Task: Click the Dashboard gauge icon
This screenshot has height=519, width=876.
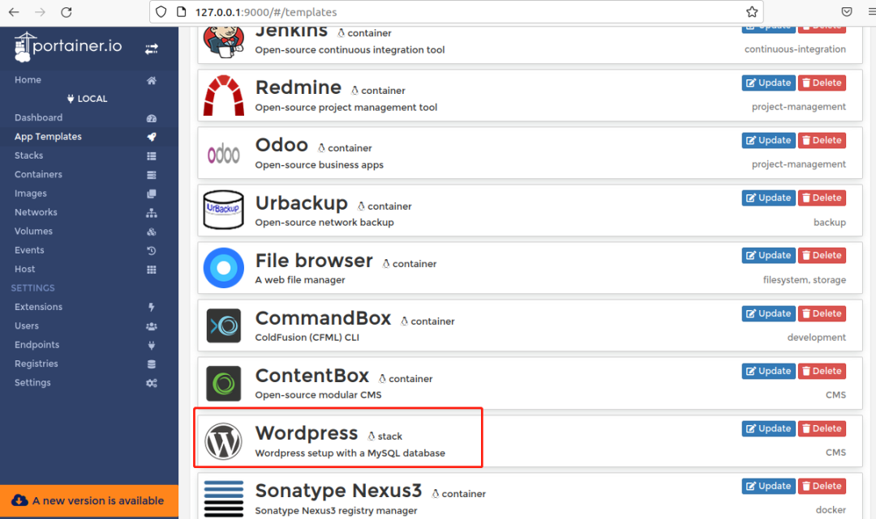Action: click(x=152, y=118)
